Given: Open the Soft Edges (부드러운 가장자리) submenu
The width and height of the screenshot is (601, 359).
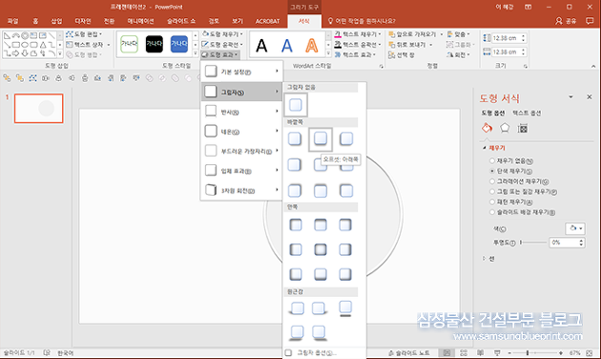Looking at the screenshot, I should point(241,151).
